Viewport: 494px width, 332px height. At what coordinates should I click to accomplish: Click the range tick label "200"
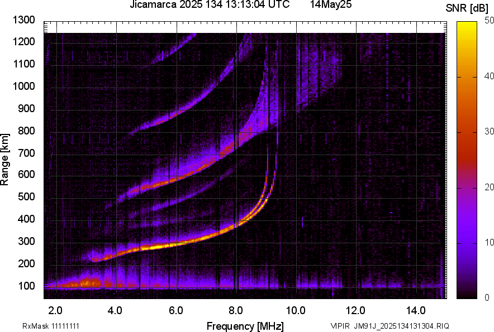(26, 263)
